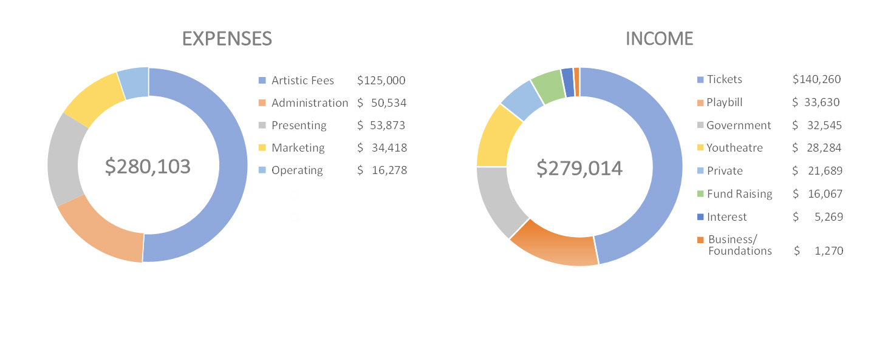Select the EXPENSES chart title
Image resolution: width=885 pixels, height=342 pixels.
pos(227,39)
